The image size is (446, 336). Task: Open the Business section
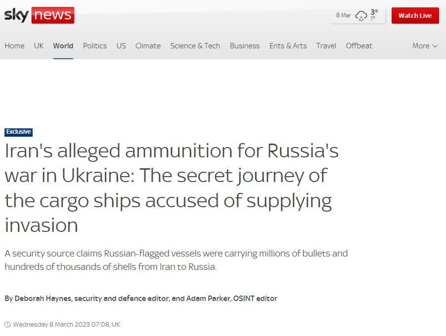point(245,46)
